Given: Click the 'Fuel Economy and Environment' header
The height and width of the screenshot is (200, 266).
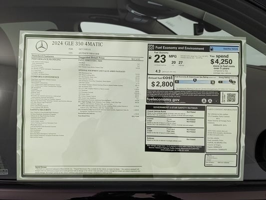Looking at the screenshot, I should point(180,48).
